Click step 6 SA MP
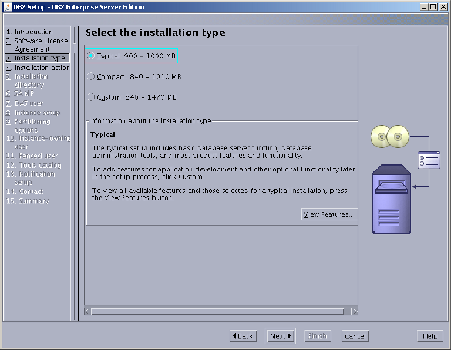451x350 pixels. pyautogui.click(x=20, y=93)
